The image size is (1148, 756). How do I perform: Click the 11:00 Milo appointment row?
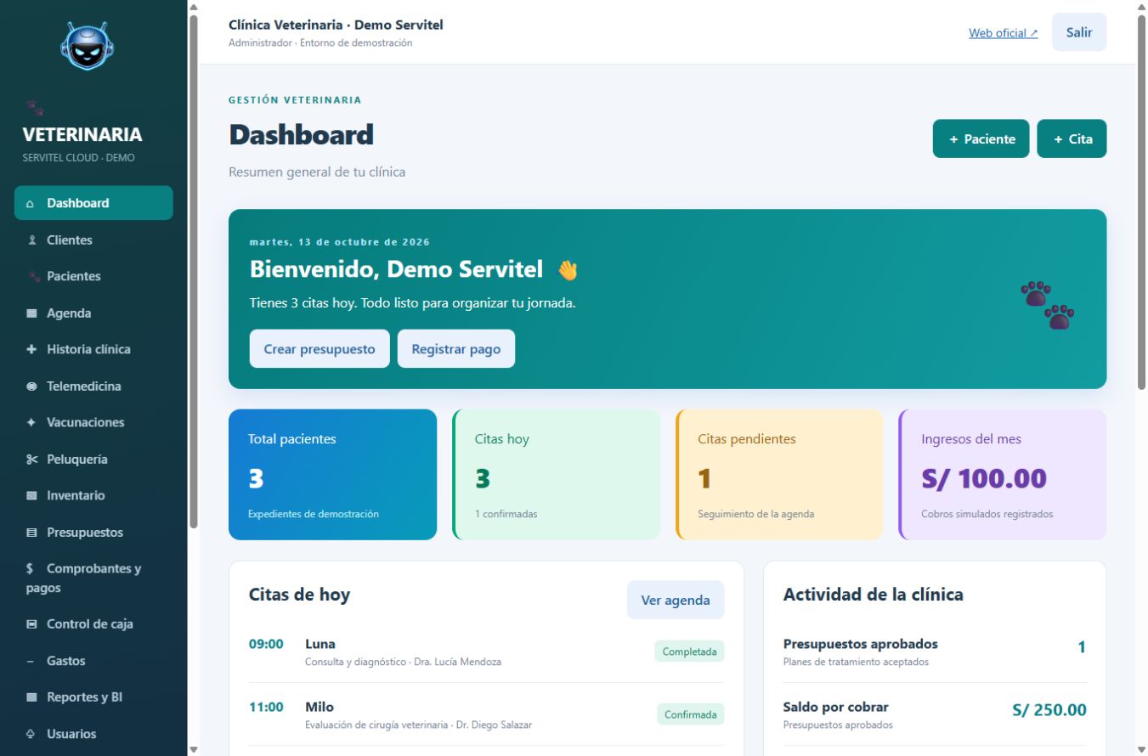[486, 714]
